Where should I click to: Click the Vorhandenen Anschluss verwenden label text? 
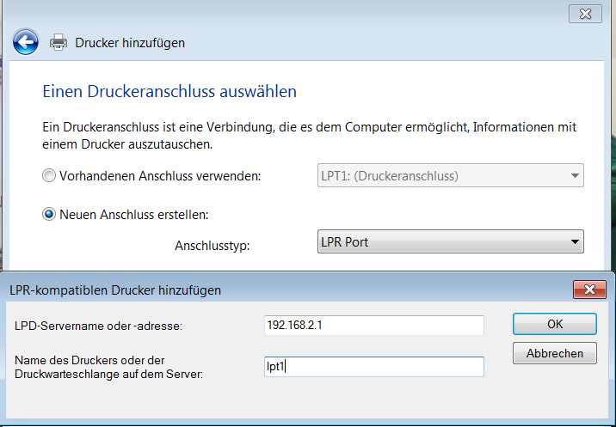[x=160, y=176]
